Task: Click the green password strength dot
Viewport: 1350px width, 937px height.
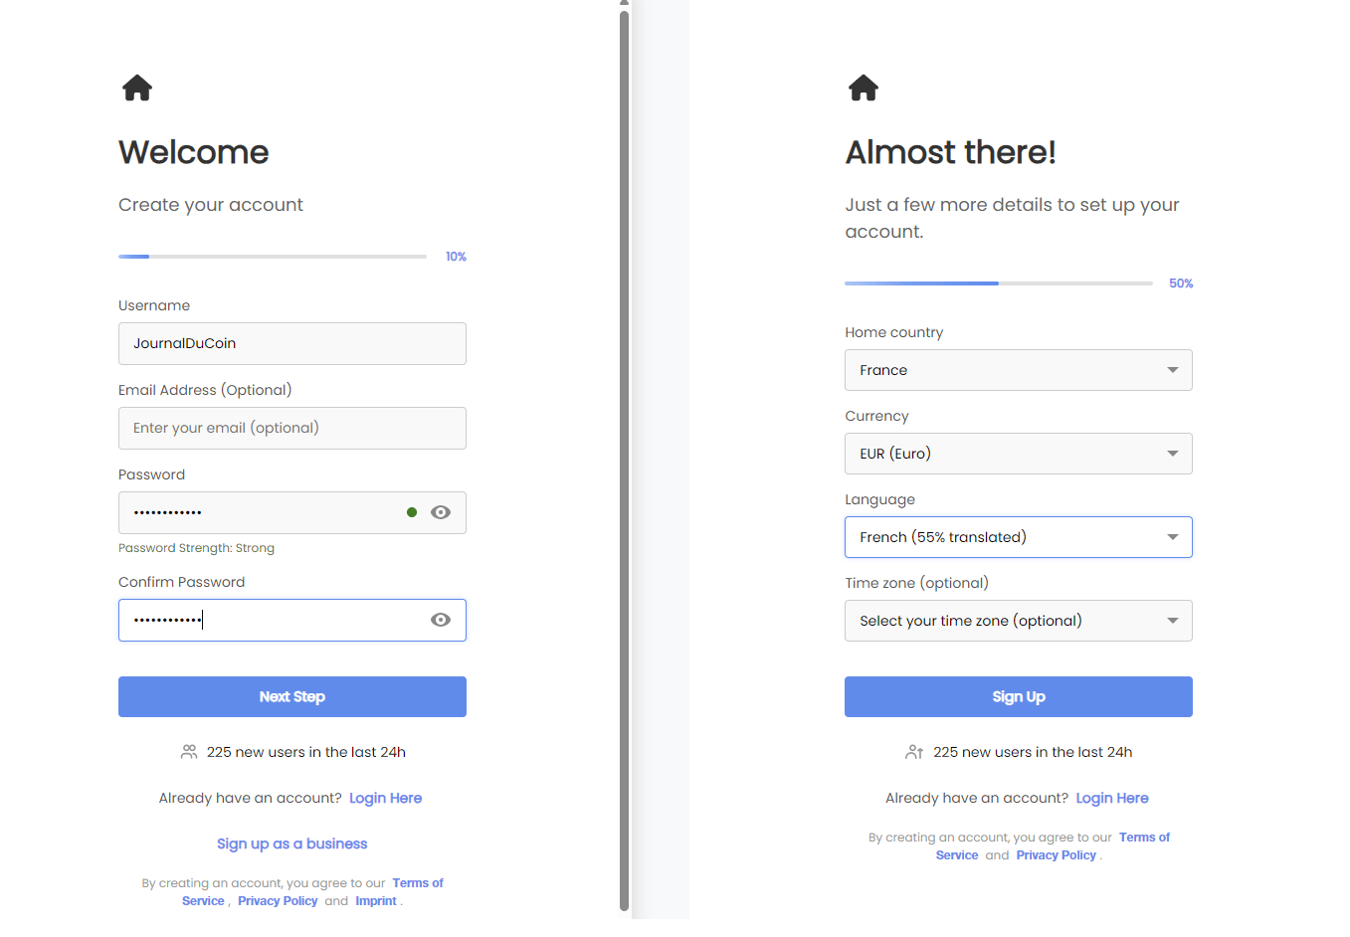Action: pyautogui.click(x=412, y=511)
